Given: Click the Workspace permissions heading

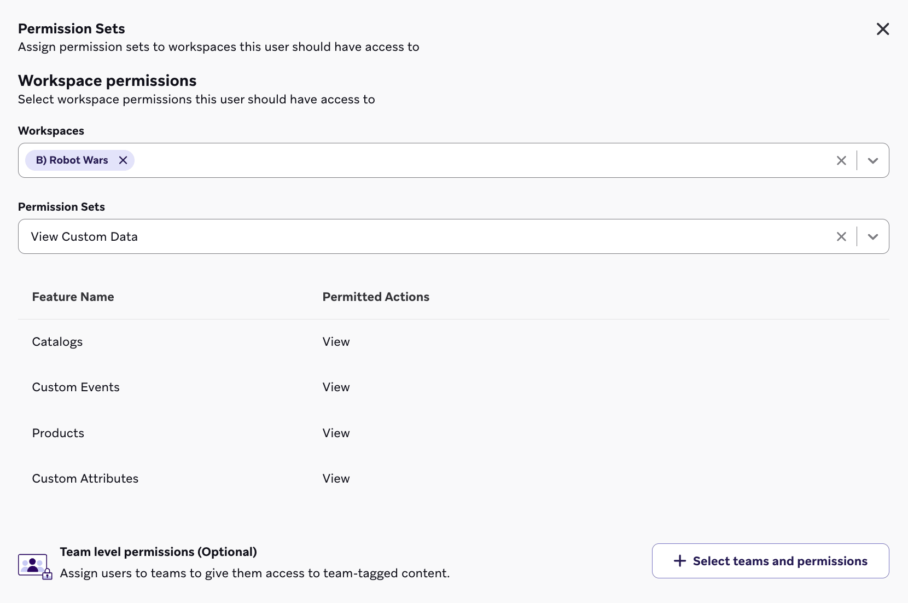Looking at the screenshot, I should [x=107, y=80].
